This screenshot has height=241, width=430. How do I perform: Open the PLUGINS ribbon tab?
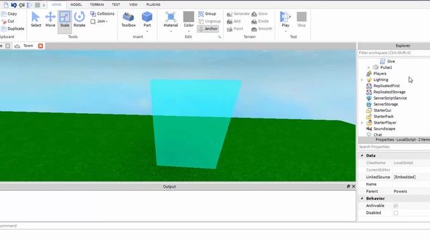pyautogui.click(x=153, y=5)
